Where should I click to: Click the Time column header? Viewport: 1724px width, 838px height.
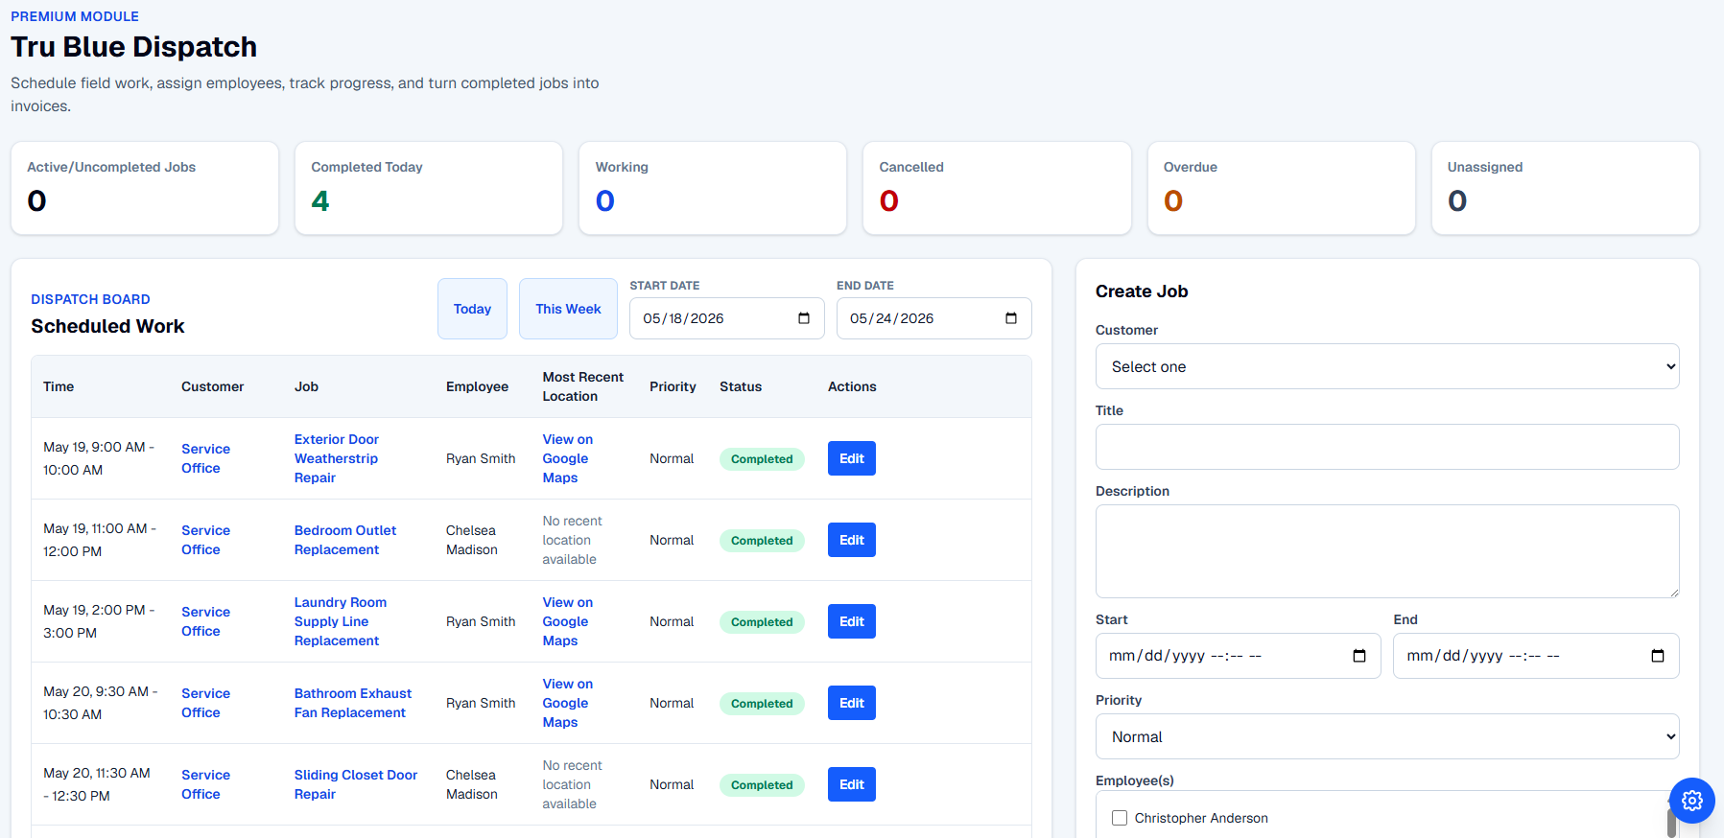59,386
